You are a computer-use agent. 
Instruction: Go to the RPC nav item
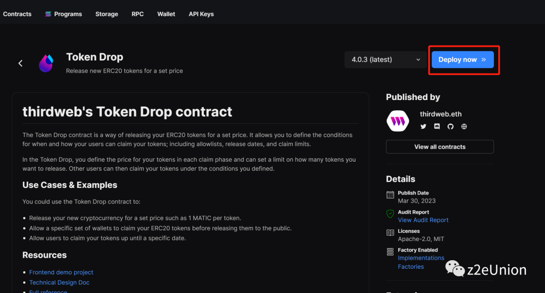[138, 14]
